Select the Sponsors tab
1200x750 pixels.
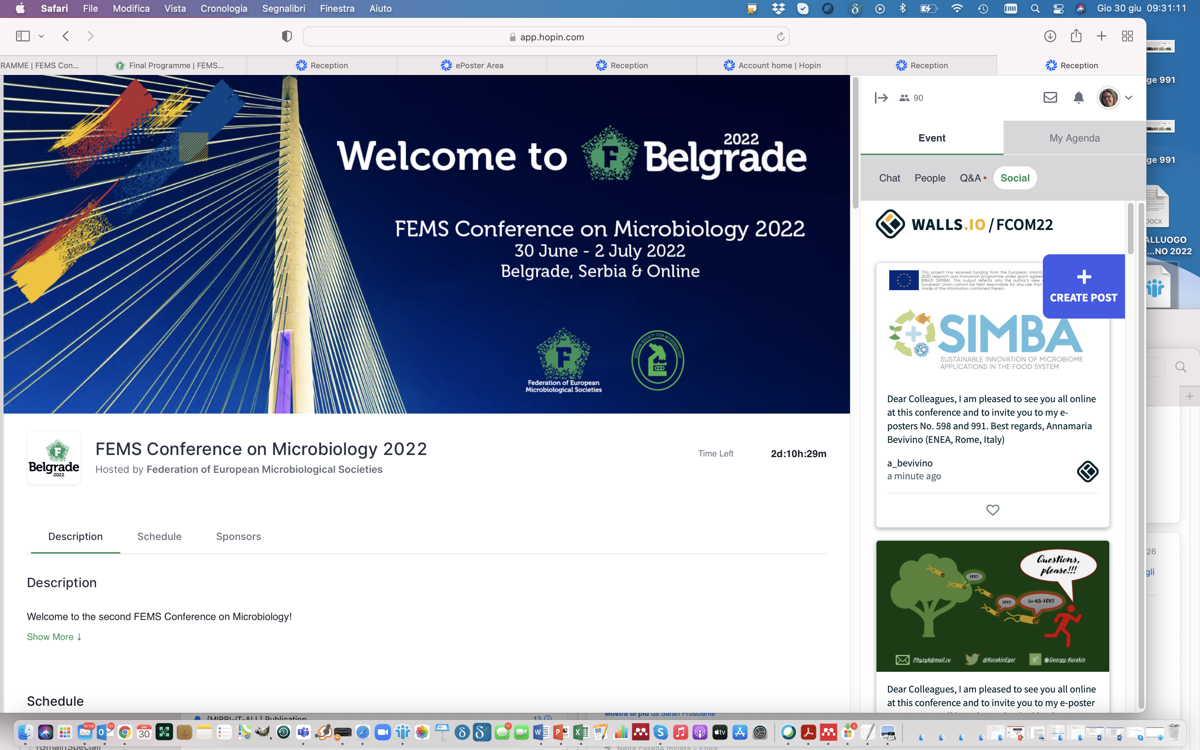click(x=239, y=536)
